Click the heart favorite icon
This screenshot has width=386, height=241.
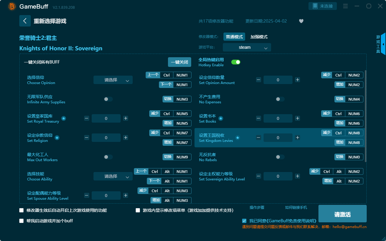301,21
